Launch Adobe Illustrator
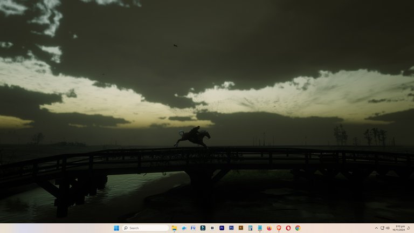Screen dimensions: 414x233 241,228
